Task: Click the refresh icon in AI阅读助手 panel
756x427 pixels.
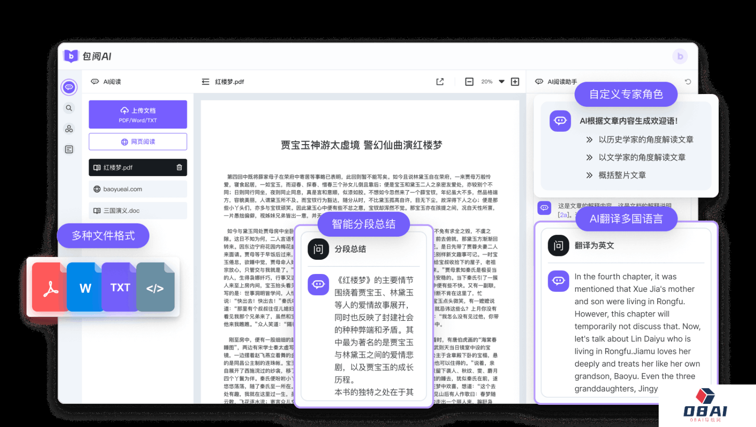Action: click(688, 82)
